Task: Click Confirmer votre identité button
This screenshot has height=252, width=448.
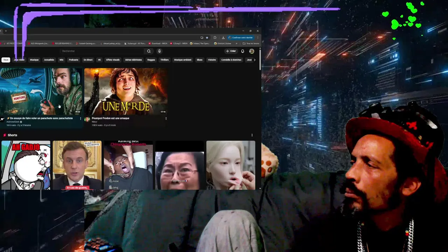Action: coord(240,37)
